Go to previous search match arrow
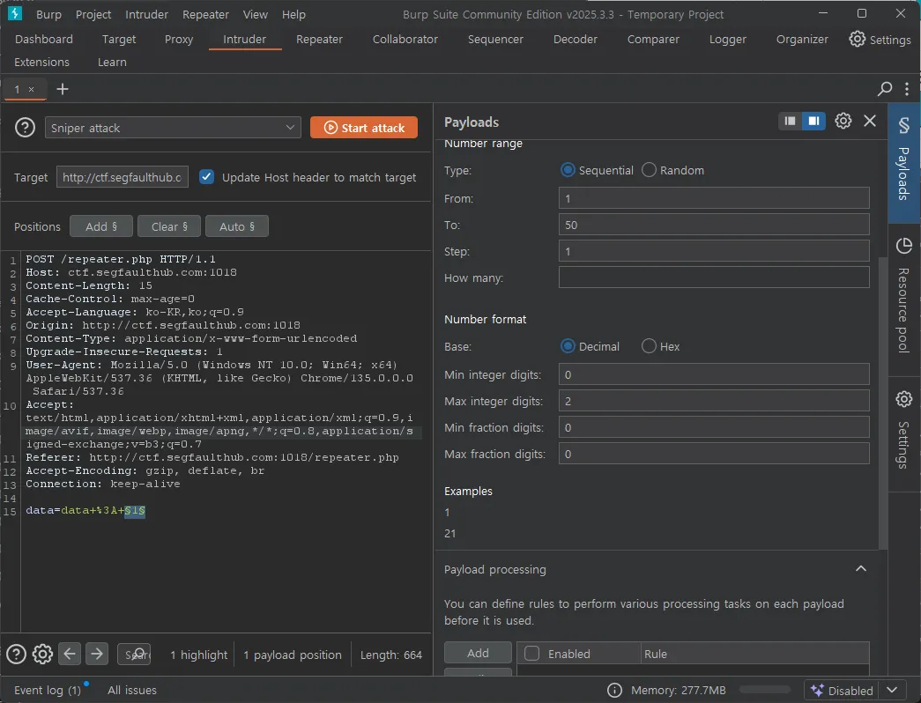This screenshot has height=703, width=921. tap(70, 654)
